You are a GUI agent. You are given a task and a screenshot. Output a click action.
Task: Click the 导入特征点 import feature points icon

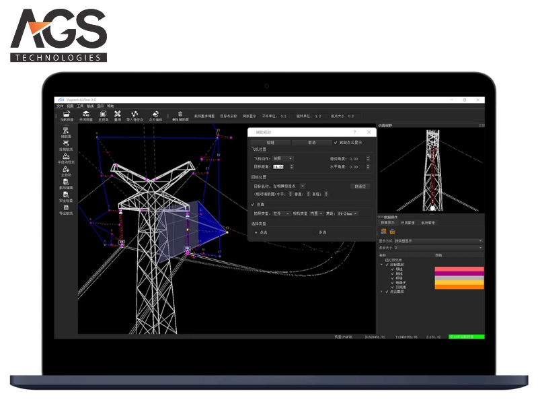click(134, 114)
